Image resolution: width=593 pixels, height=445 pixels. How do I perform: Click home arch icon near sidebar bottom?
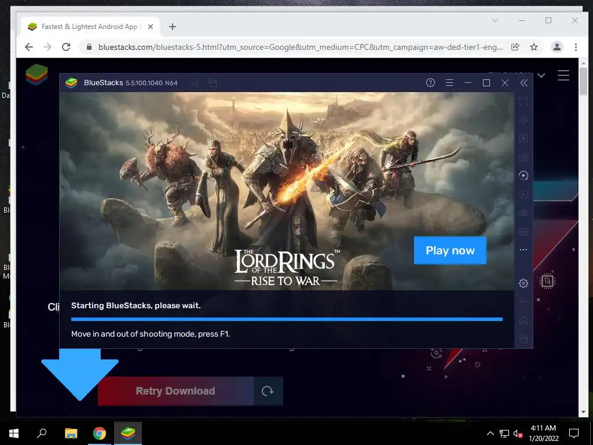point(524,321)
